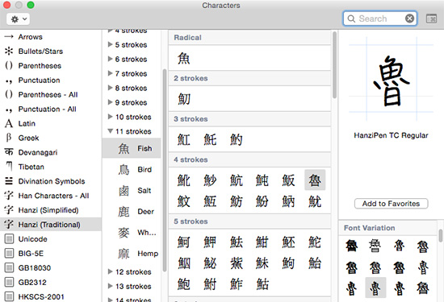444x302 pixels.
Task: Select the 魚 radical character
Action: (183, 58)
